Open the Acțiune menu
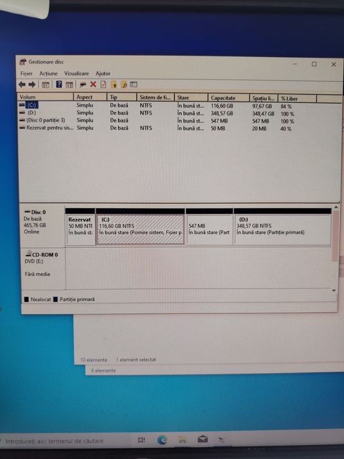 [48, 73]
